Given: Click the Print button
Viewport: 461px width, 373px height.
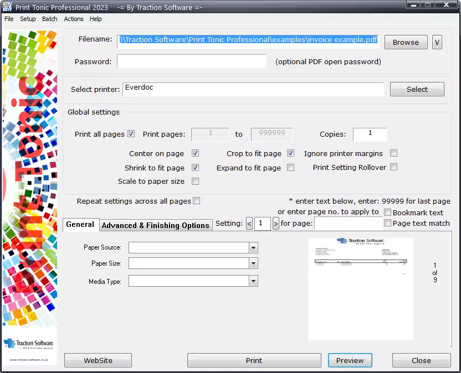Looking at the screenshot, I should 254,360.
